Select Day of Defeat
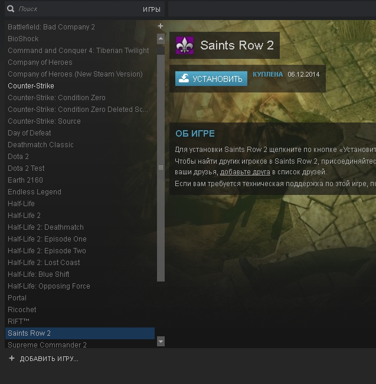Viewport: 376px width, 384px height. (x=80, y=133)
